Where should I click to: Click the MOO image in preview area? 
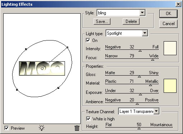pos(42,68)
